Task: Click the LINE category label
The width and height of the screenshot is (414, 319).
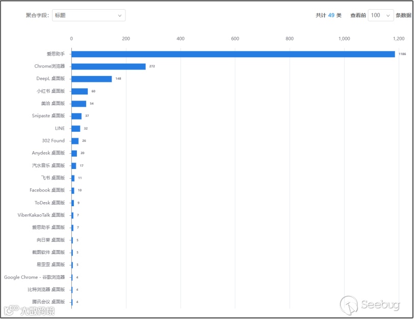Action: [x=60, y=128]
